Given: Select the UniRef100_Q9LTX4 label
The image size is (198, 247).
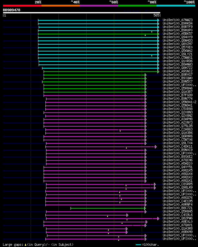Looking at the screenshot, I should pos(178,143).
